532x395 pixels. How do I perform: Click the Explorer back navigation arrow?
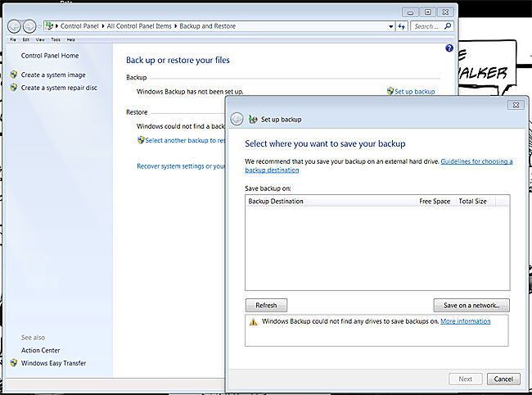(x=14, y=26)
